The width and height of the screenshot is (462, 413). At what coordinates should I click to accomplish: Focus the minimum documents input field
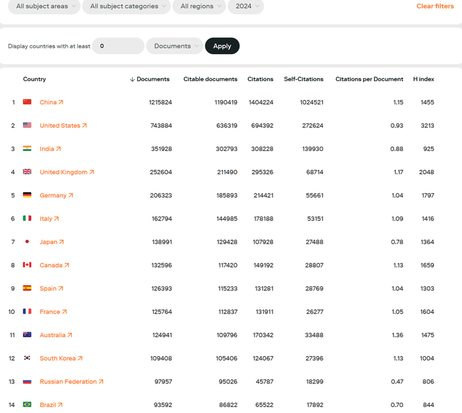tap(117, 46)
